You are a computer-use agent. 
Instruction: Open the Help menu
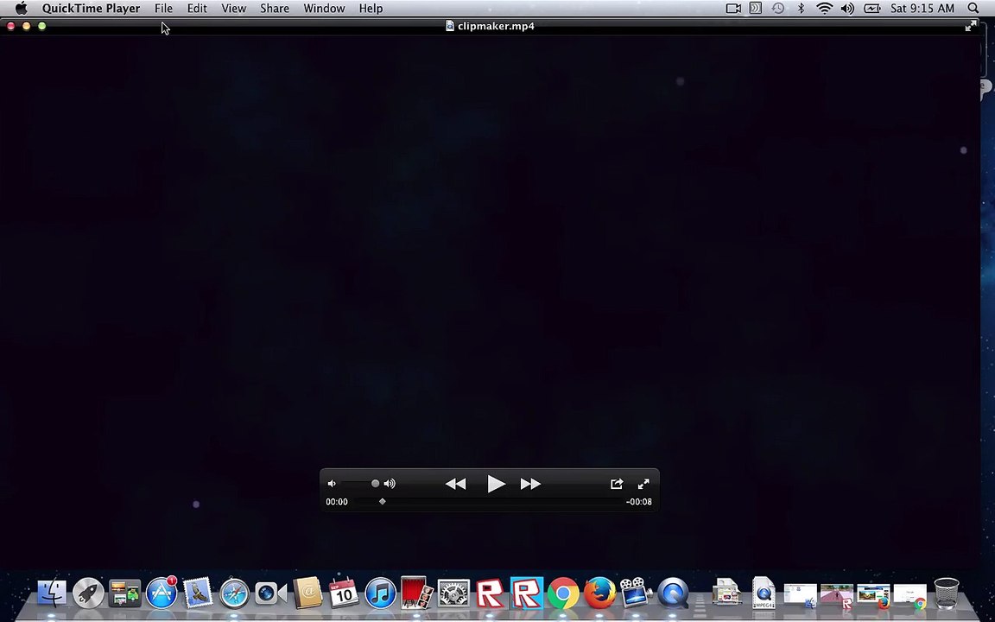pos(371,9)
